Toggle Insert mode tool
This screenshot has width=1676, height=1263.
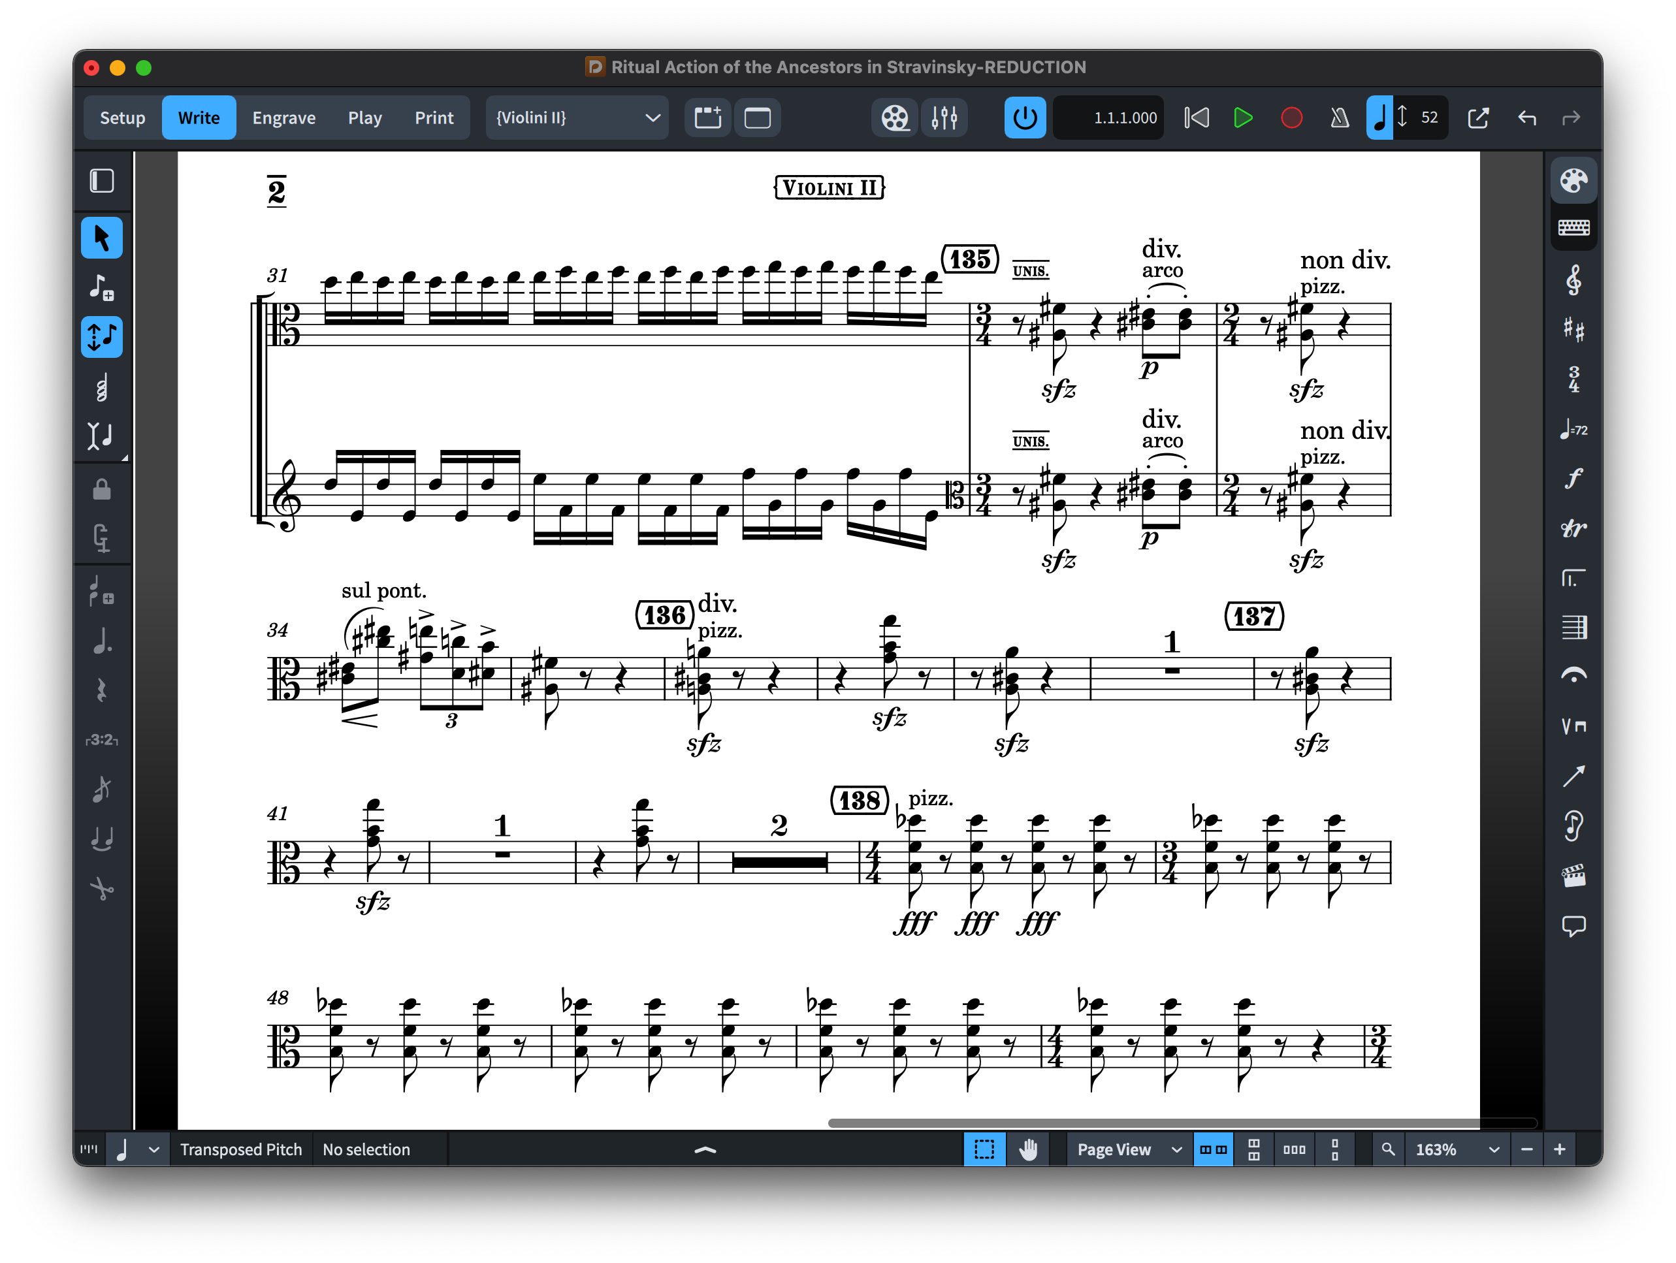click(x=101, y=436)
